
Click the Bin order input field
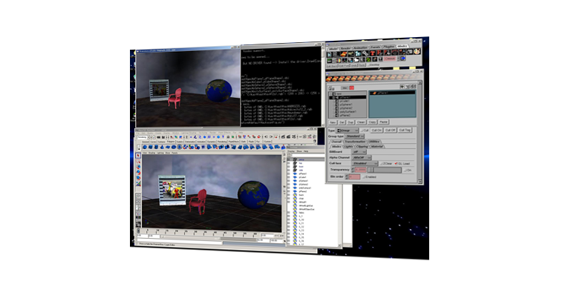[x=354, y=176]
